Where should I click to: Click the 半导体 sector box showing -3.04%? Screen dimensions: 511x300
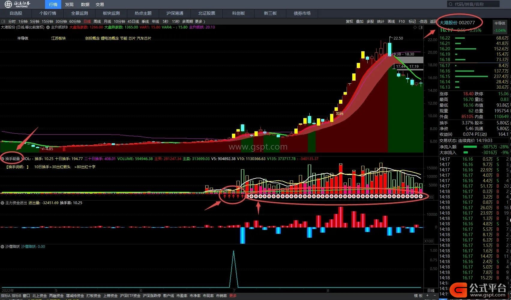[x=500, y=27]
